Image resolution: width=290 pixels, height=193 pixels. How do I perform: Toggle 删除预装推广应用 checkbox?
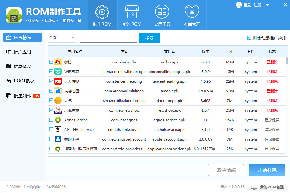(x=249, y=38)
